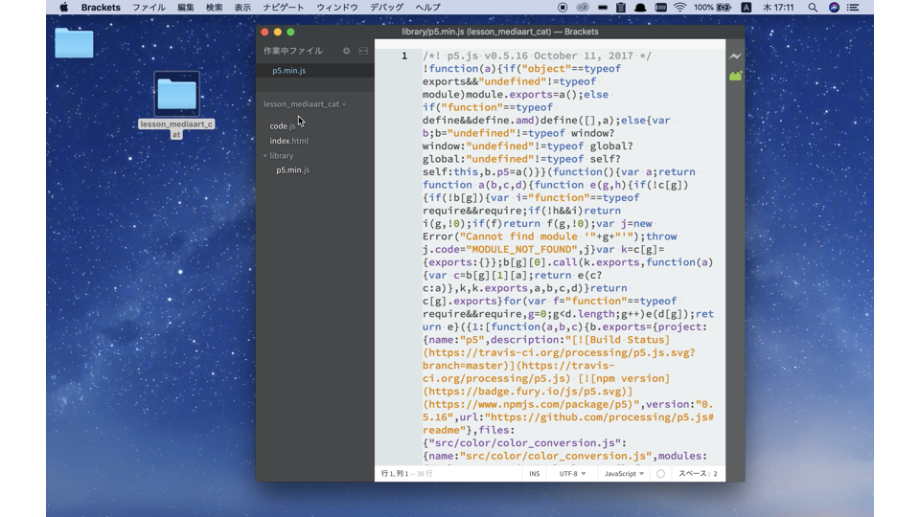This screenshot has height=517, width=920.
Task: Click the clipboard menu bar icon
Action: [621, 7]
